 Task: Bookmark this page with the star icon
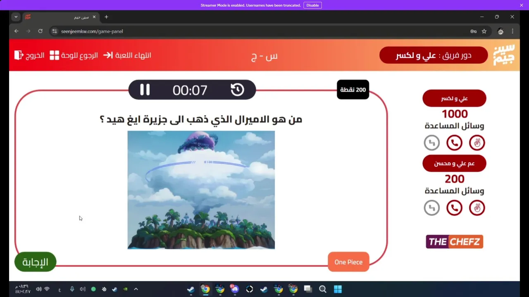[484, 31]
